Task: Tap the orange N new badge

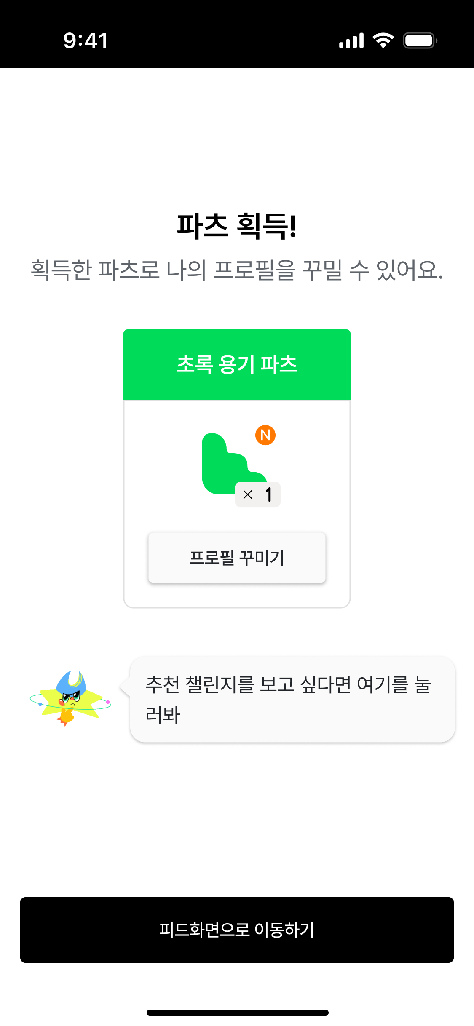Action: point(265,435)
